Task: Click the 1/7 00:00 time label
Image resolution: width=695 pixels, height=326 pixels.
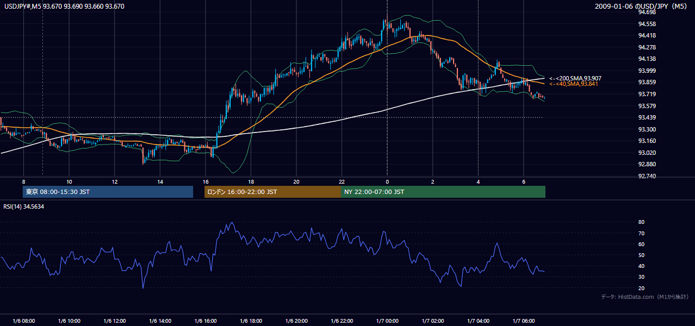Action: coord(387,321)
